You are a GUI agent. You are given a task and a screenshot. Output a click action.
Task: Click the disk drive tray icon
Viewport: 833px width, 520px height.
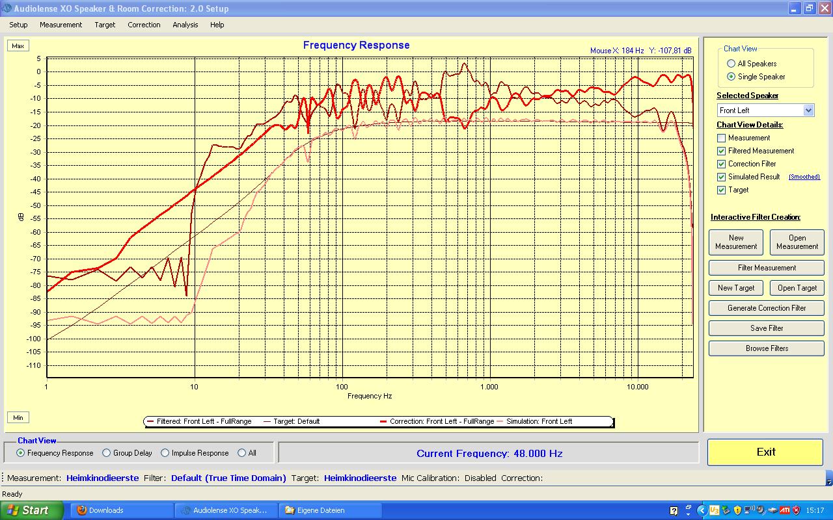[772, 510]
